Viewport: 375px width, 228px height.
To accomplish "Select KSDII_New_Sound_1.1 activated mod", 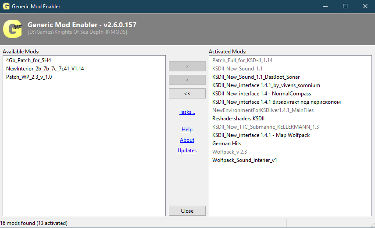I will tap(237, 69).
